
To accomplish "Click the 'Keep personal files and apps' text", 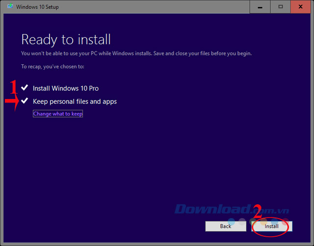I will 75,101.
